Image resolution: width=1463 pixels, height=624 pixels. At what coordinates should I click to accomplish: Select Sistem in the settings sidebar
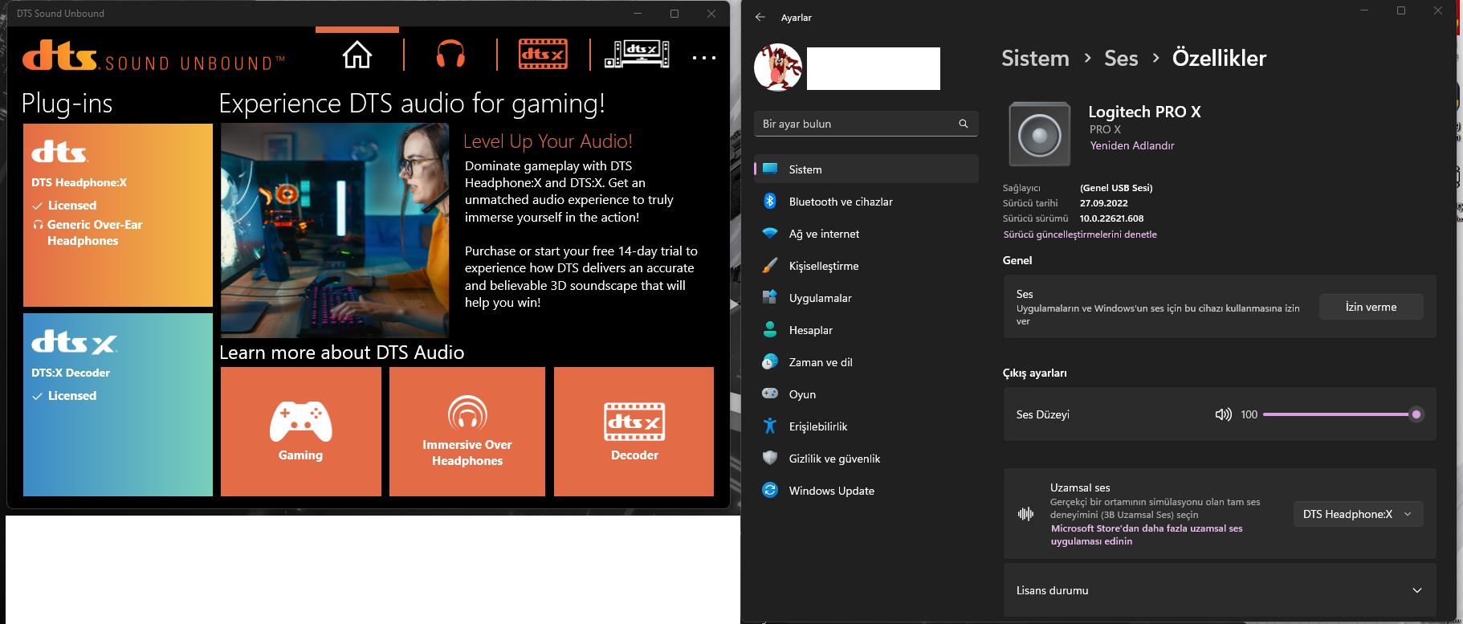point(866,169)
